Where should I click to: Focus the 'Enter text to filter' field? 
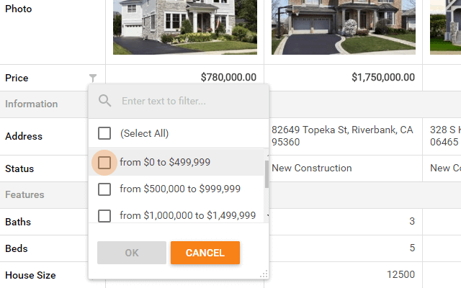coord(187,102)
